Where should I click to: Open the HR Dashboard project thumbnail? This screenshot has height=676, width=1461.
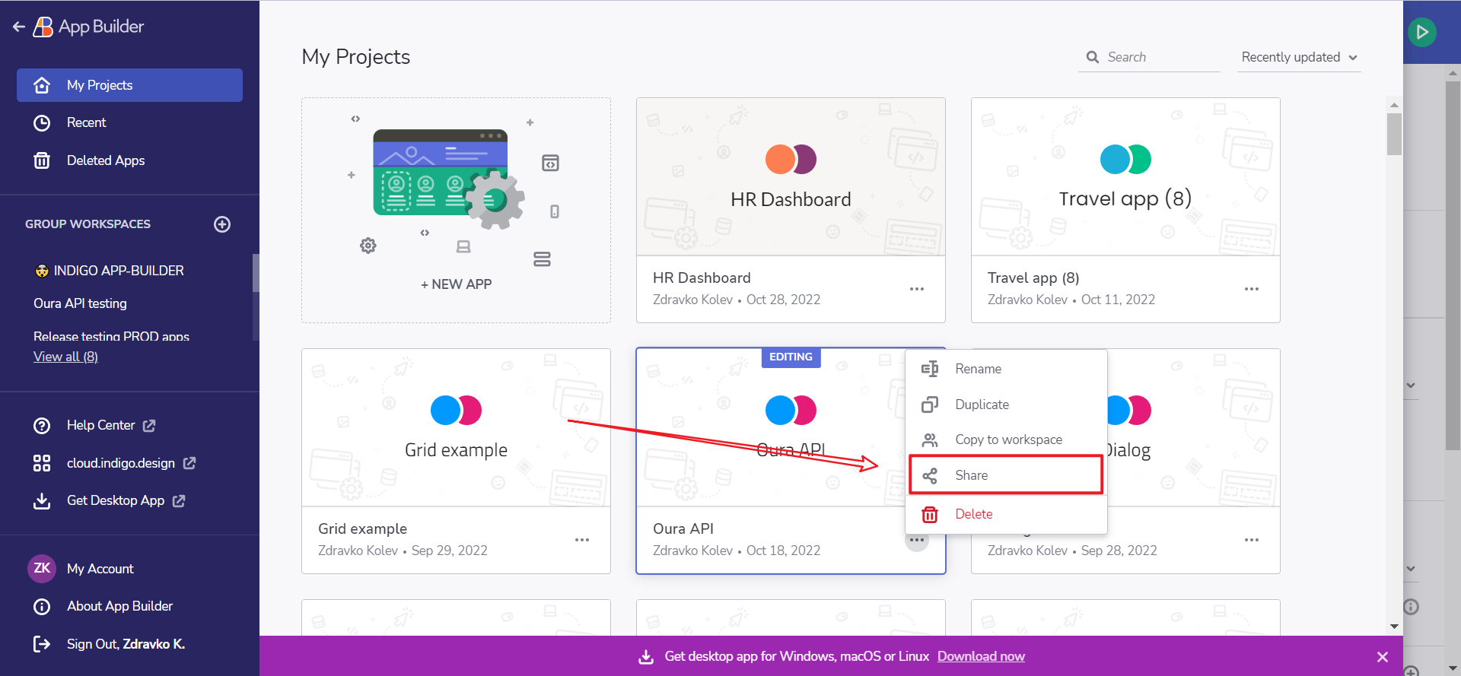(791, 176)
